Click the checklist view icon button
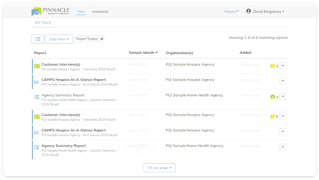 [x=38, y=39]
